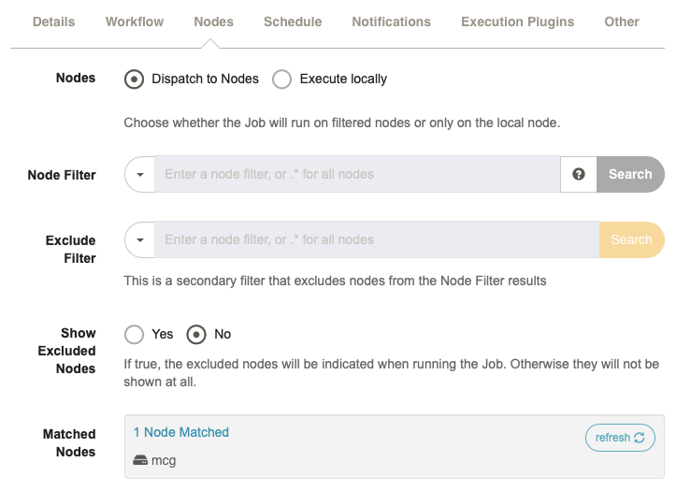This screenshot has width=676, height=491.
Task: Open the Execution Plugins tab
Action: (517, 22)
